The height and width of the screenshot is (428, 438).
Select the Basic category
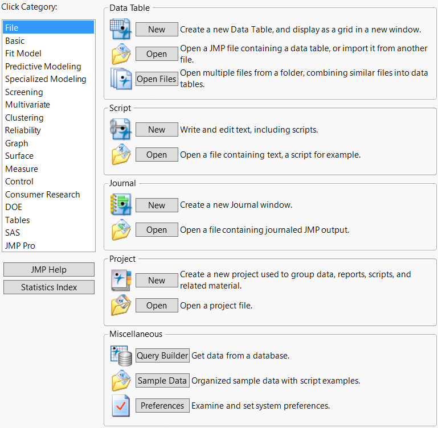pos(48,41)
